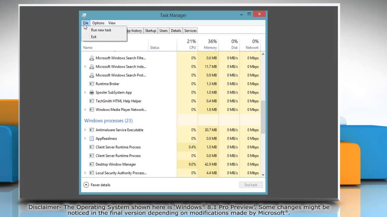The image size is (387, 217).
Task: Click the Windows processes (23) group heading
Action: click(x=108, y=121)
